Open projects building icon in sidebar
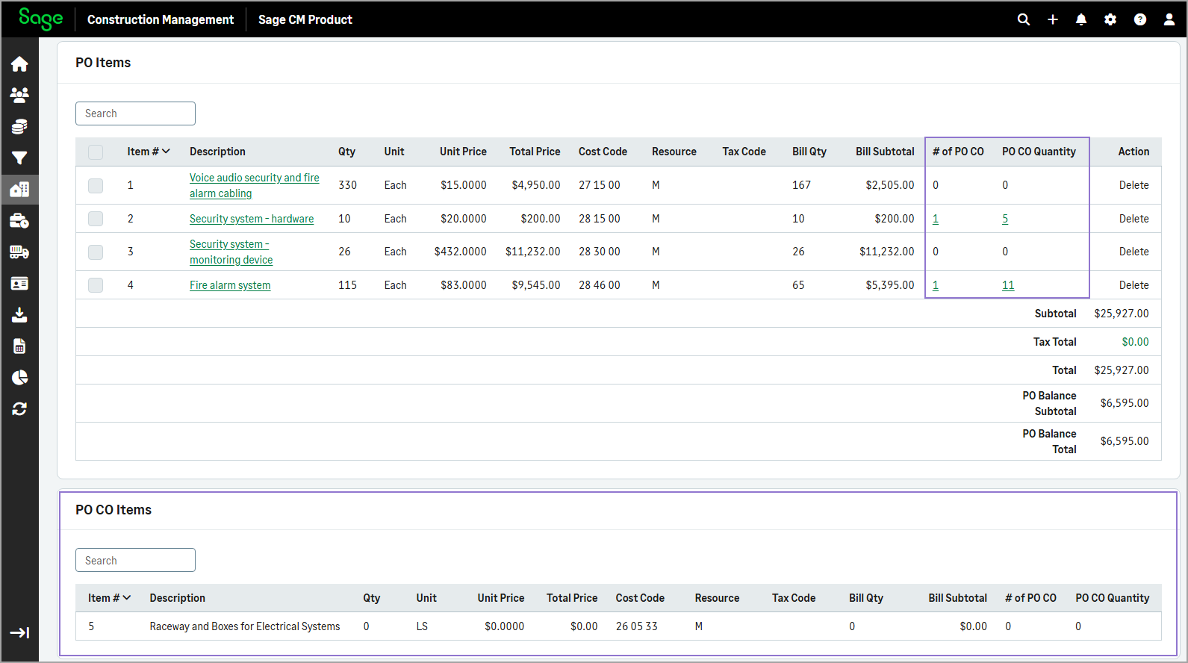Viewport: 1188px width, 663px height. pyautogui.click(x=19, y=189)
